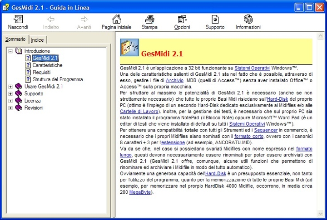
Task: Open the formato corto link
Action: (249, 136)
